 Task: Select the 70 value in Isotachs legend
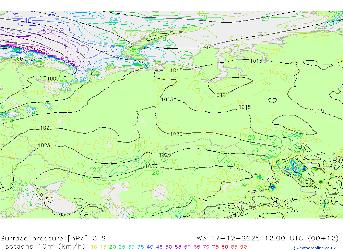[206, 247]
